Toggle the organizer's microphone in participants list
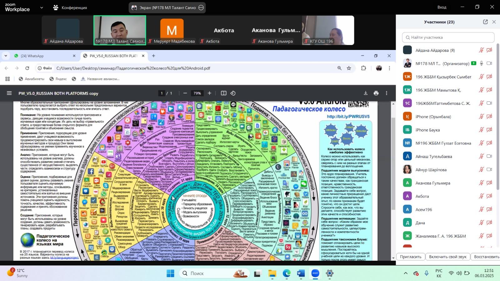 point(481,63)
